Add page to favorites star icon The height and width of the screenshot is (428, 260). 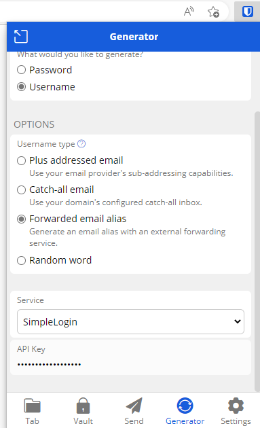[213, 12]
